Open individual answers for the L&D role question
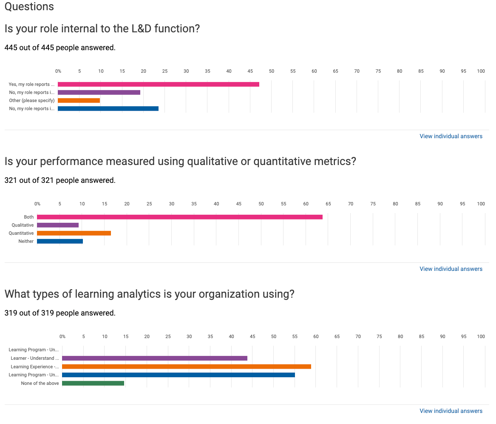 pos(451,136)
